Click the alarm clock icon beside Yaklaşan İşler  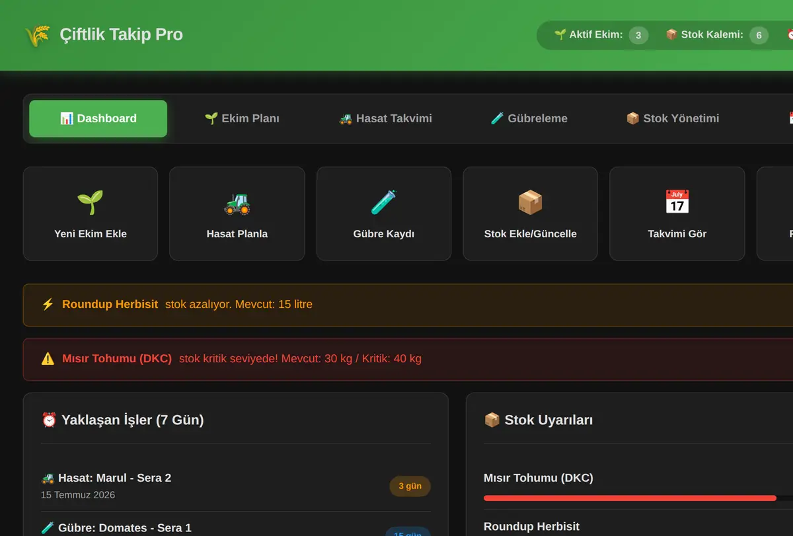[49, 420]
